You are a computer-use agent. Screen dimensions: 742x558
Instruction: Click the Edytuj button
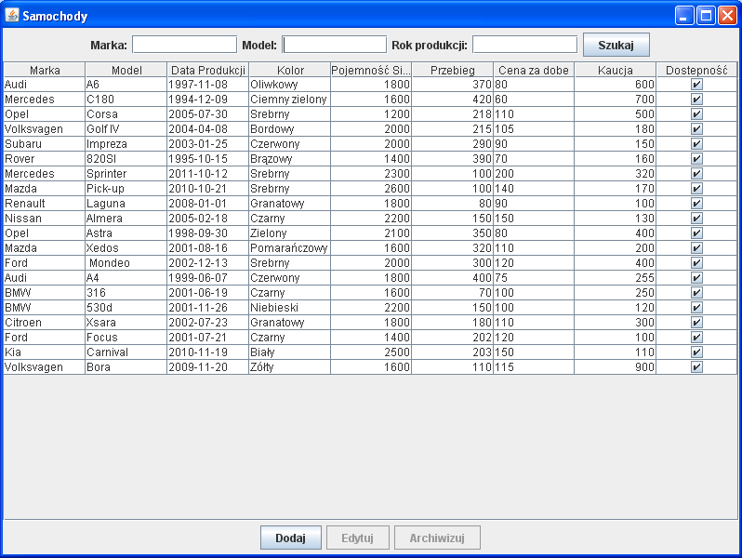pos(358,538)
